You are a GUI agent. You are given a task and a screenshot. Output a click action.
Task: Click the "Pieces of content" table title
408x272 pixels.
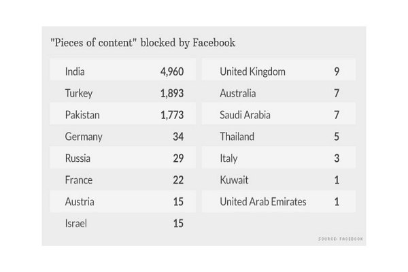point(143,43)
